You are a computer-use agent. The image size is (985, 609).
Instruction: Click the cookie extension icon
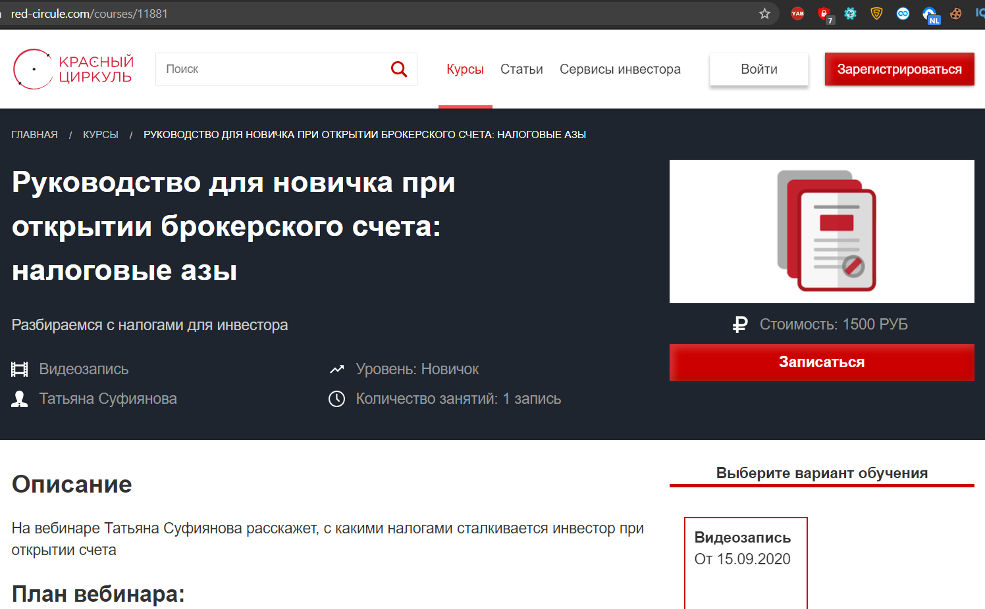(x=956, y=13)
